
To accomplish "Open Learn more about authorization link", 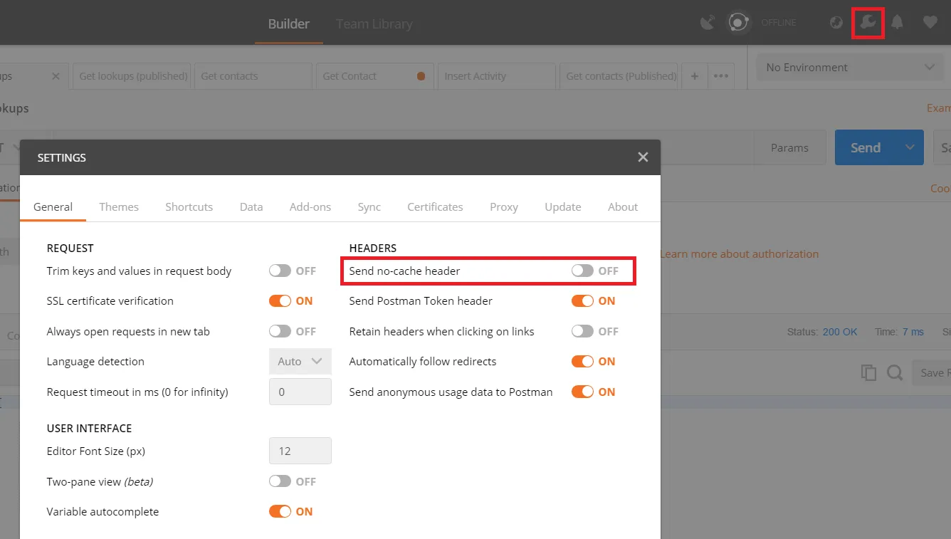I will (740, 253).
